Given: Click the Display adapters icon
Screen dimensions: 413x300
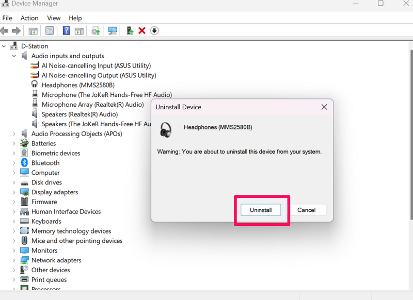Looking at the screenshot, I should 24,192.
